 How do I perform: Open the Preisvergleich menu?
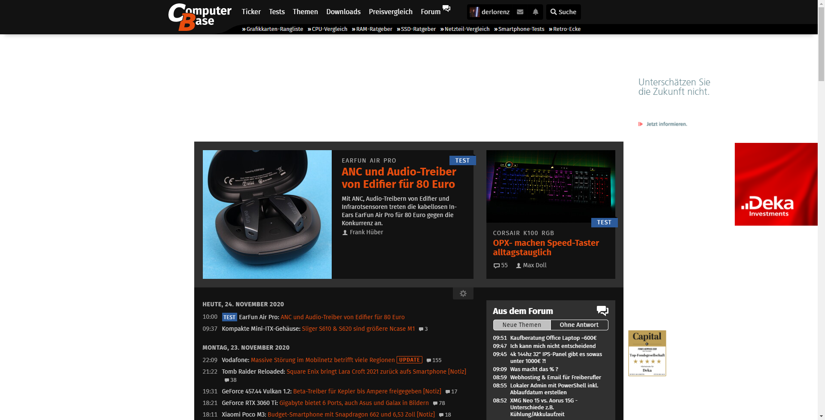click(x=391, y=12)
